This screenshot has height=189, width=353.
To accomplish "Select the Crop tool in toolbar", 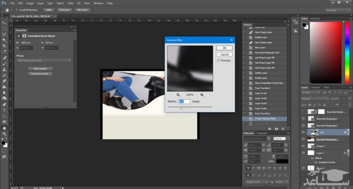I will pyautogui.click(x=4, y=46).
